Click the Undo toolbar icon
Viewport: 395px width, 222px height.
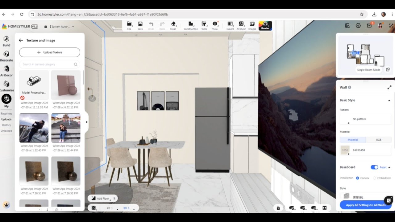[x=151, y=26]
